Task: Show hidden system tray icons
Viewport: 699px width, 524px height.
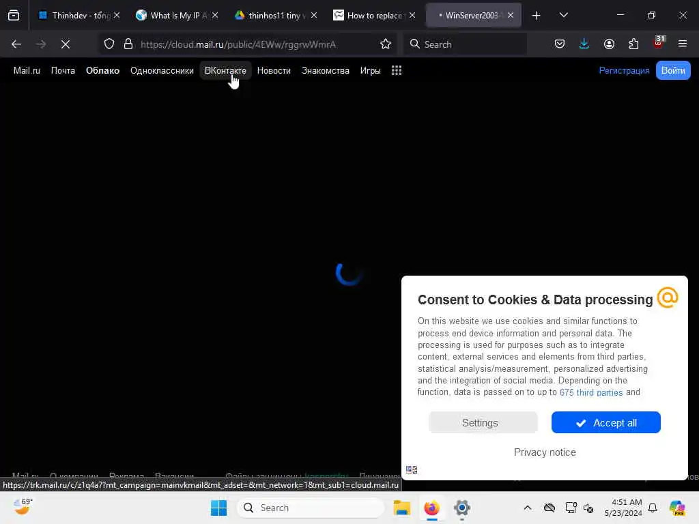Action: pos(528,508)
